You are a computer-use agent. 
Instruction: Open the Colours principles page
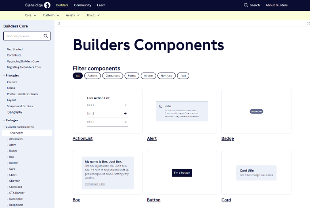12,82
